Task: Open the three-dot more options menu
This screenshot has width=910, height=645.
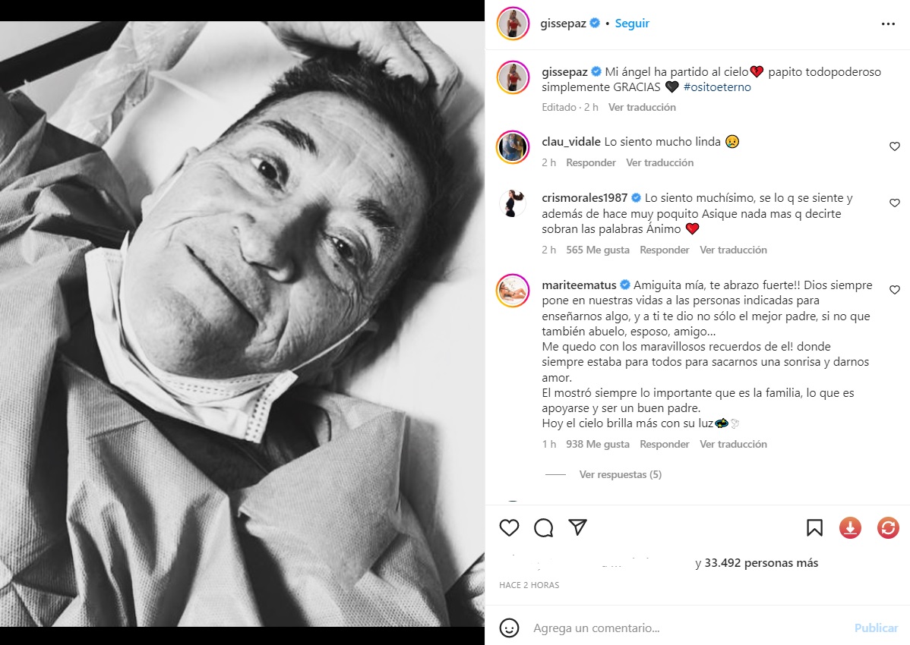Action: pos(888,24)
